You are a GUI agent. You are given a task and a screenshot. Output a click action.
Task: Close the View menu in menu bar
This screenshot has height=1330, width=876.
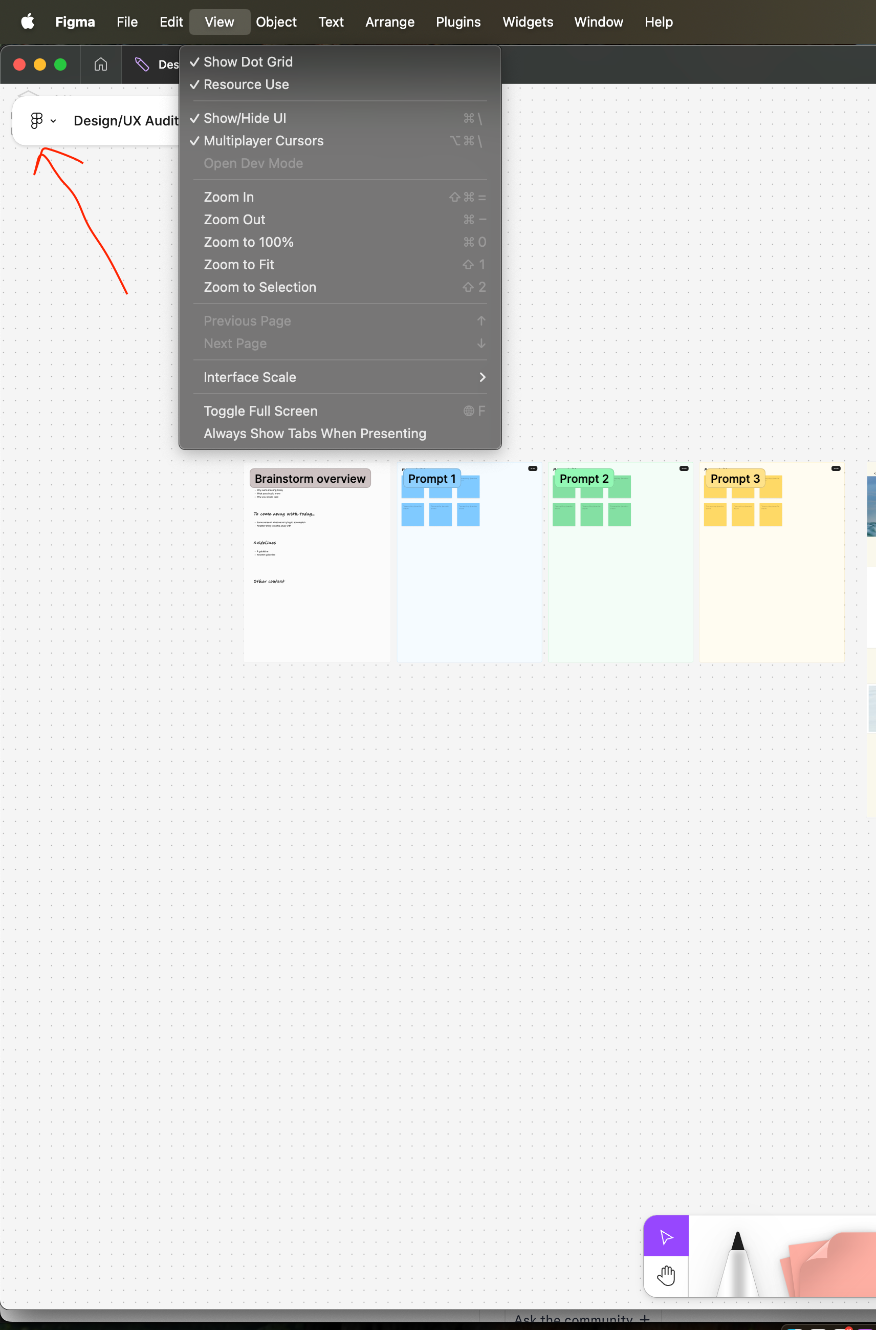pos(219,22)
